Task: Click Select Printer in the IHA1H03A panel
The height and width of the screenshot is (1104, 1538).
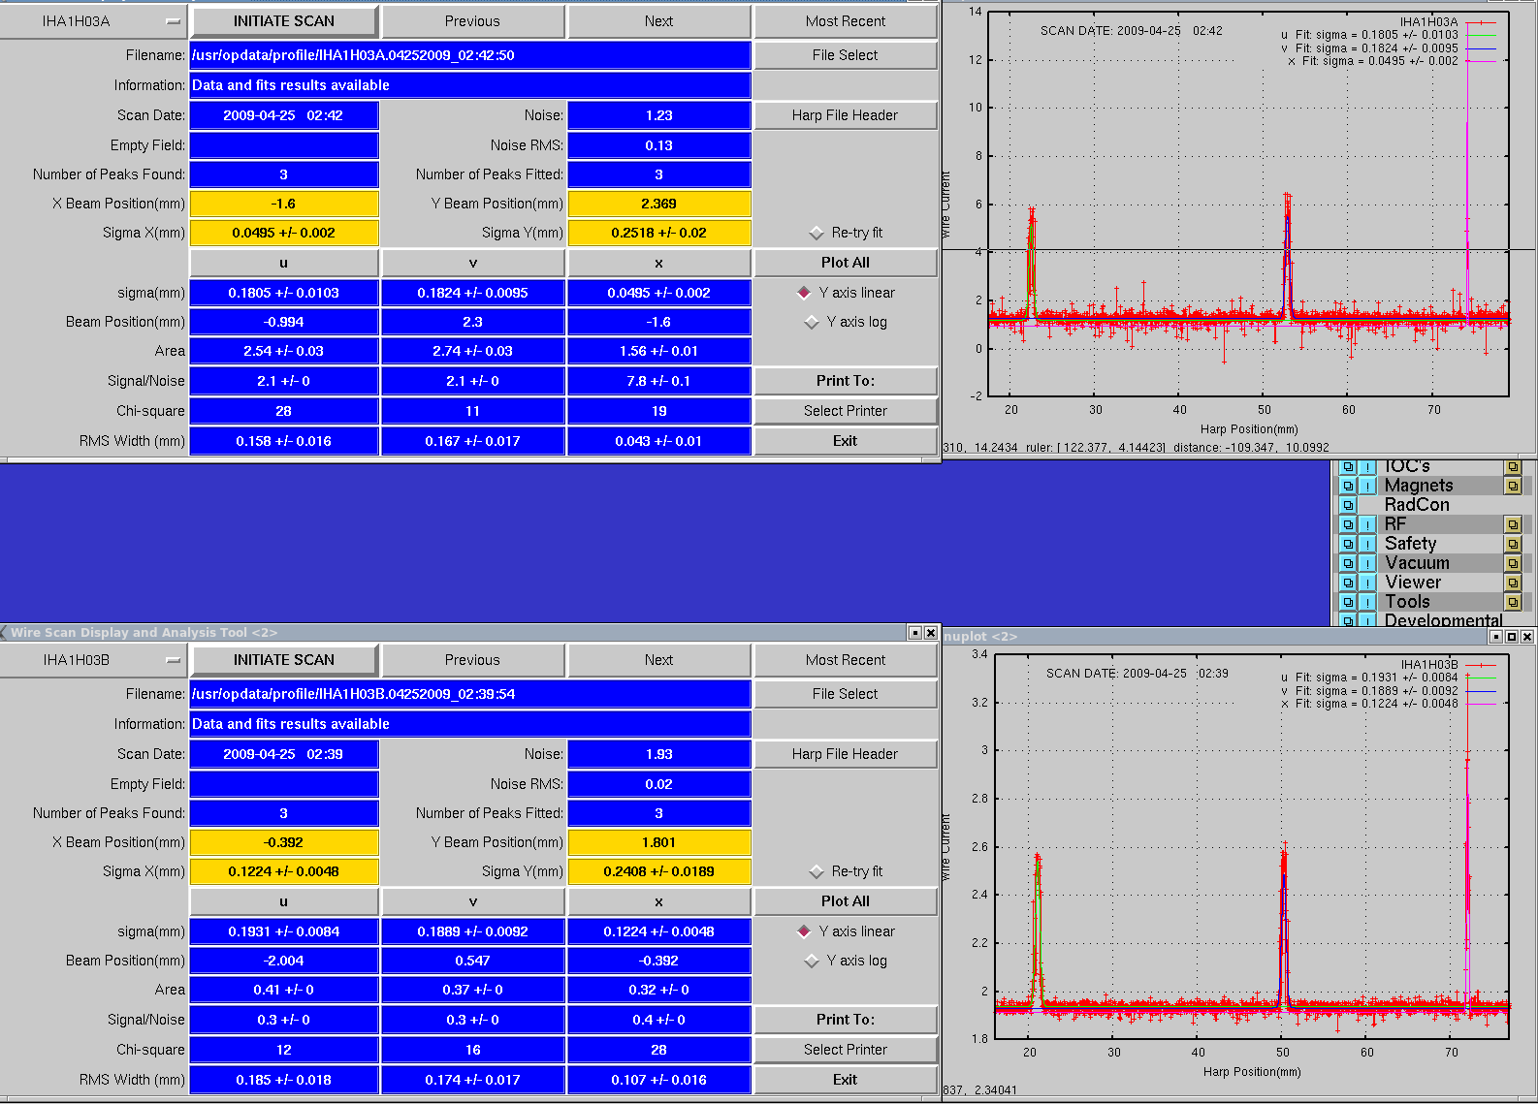Action: click(846, 411)
